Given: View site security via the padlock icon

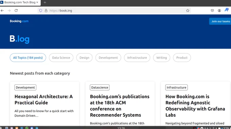Looking at the screenshot, I should tap(46, 10).
